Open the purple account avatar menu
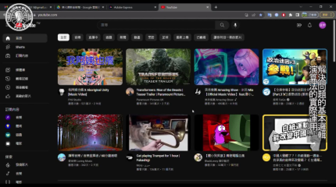Screen dimensions: 336x187 322,25
